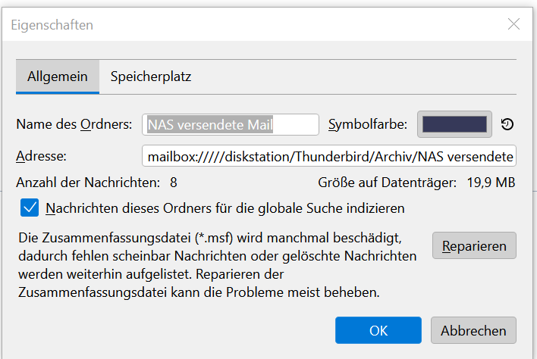The width and height of the screenshot is (537, 359).
Task: Click the 'Name des Ordners:' label
Action: (x=74, y=124)
